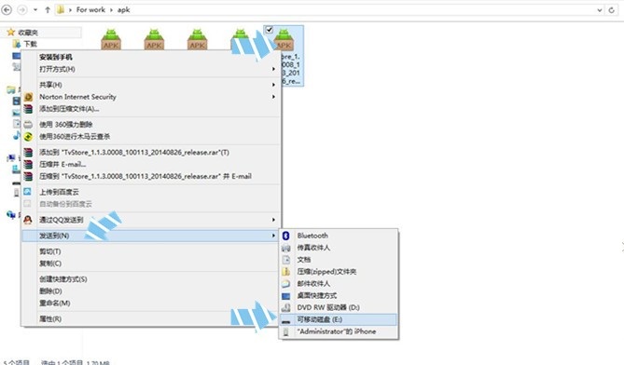624x365 pixels.
Task: Send to Mail recipient
Action: pyautogui.click(x=339, y=284)
